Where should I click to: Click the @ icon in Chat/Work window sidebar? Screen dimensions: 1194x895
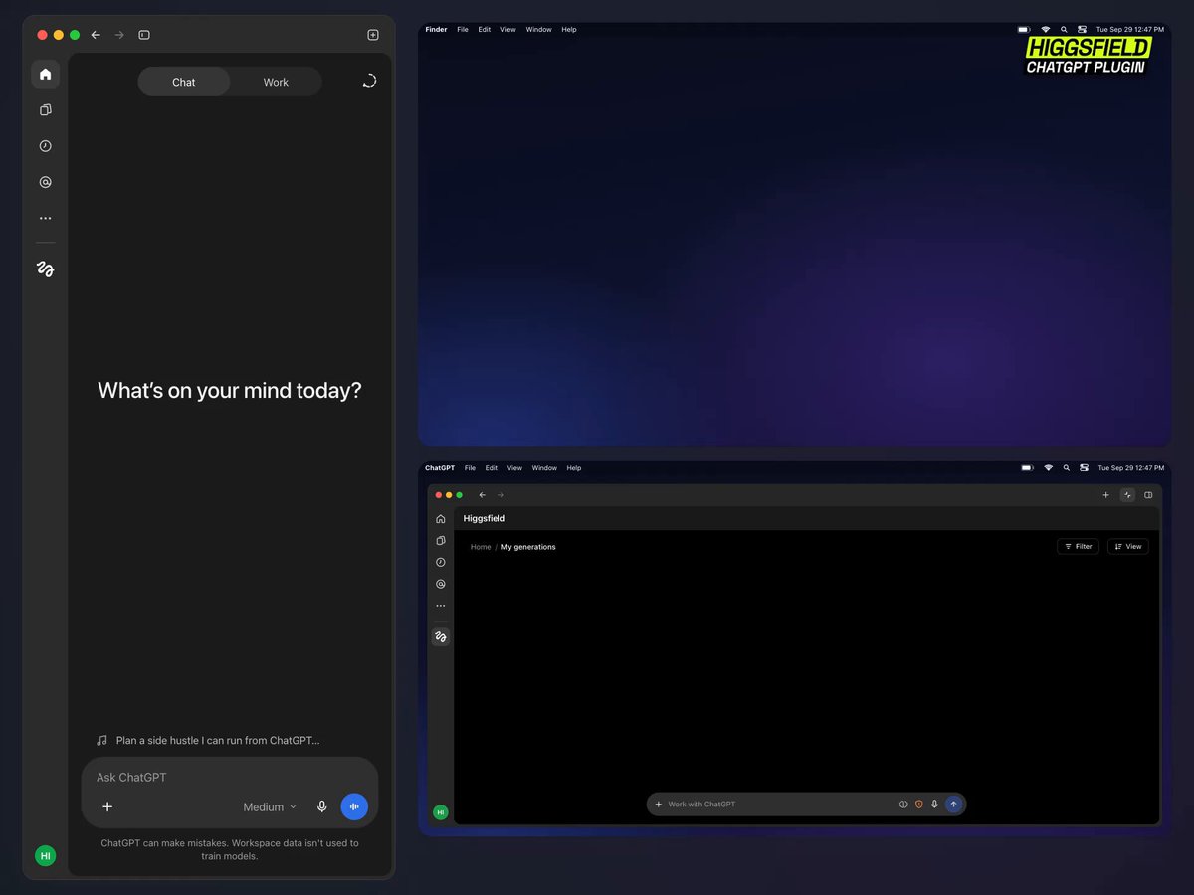point(45,182)
